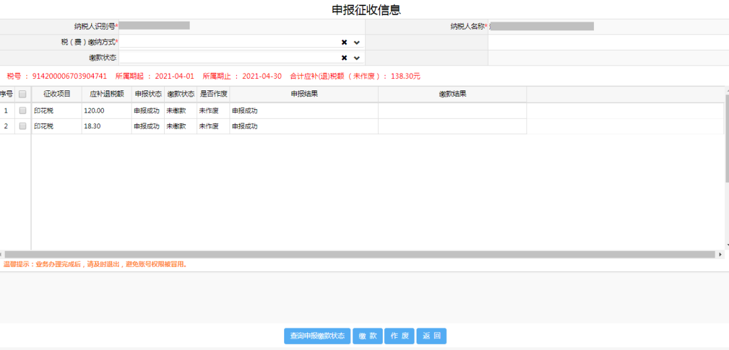729x350 pixels.
Task: Click the 缴款 button
Action: click(368, 336)
